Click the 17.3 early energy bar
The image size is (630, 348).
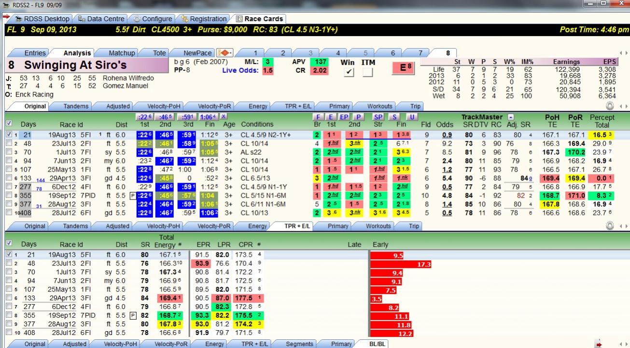pos(401,264)
